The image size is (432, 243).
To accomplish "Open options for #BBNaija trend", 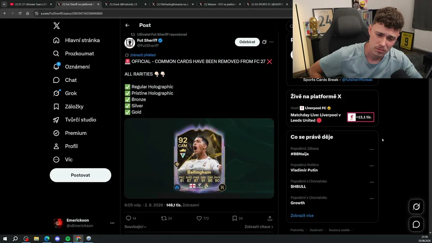I will point(372,150).
